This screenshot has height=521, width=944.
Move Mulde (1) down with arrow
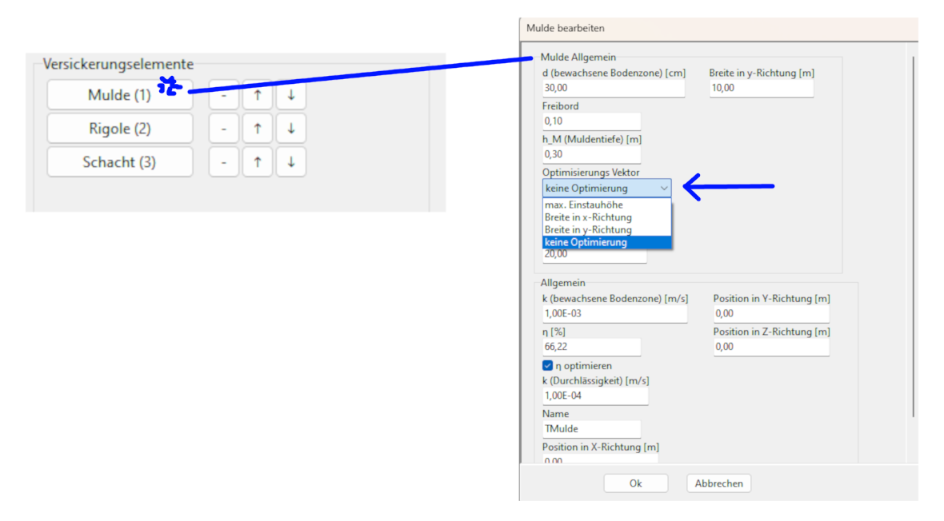pos(291,95)
